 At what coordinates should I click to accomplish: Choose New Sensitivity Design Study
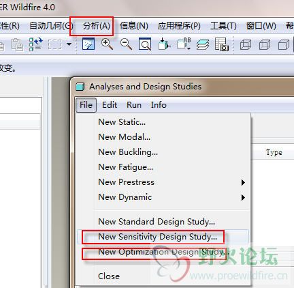(158, 237)
